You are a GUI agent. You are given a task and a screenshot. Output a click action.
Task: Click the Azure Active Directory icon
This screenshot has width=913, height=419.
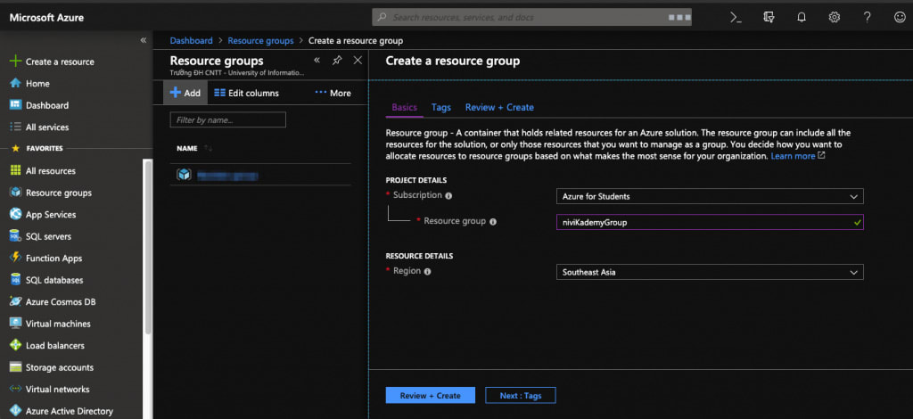pyautogui.click(x=16, y=411)
